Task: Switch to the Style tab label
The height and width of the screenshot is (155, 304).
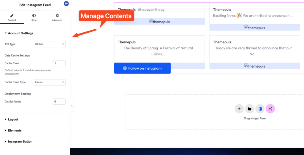Action: click(34, 20)
